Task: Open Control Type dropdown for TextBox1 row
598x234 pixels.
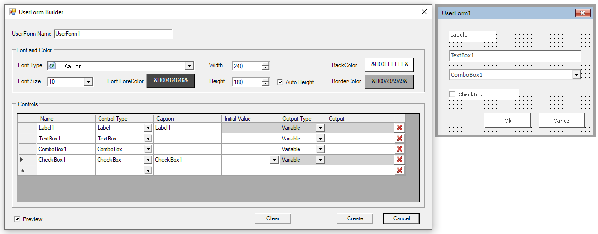Action: [148, 139]
